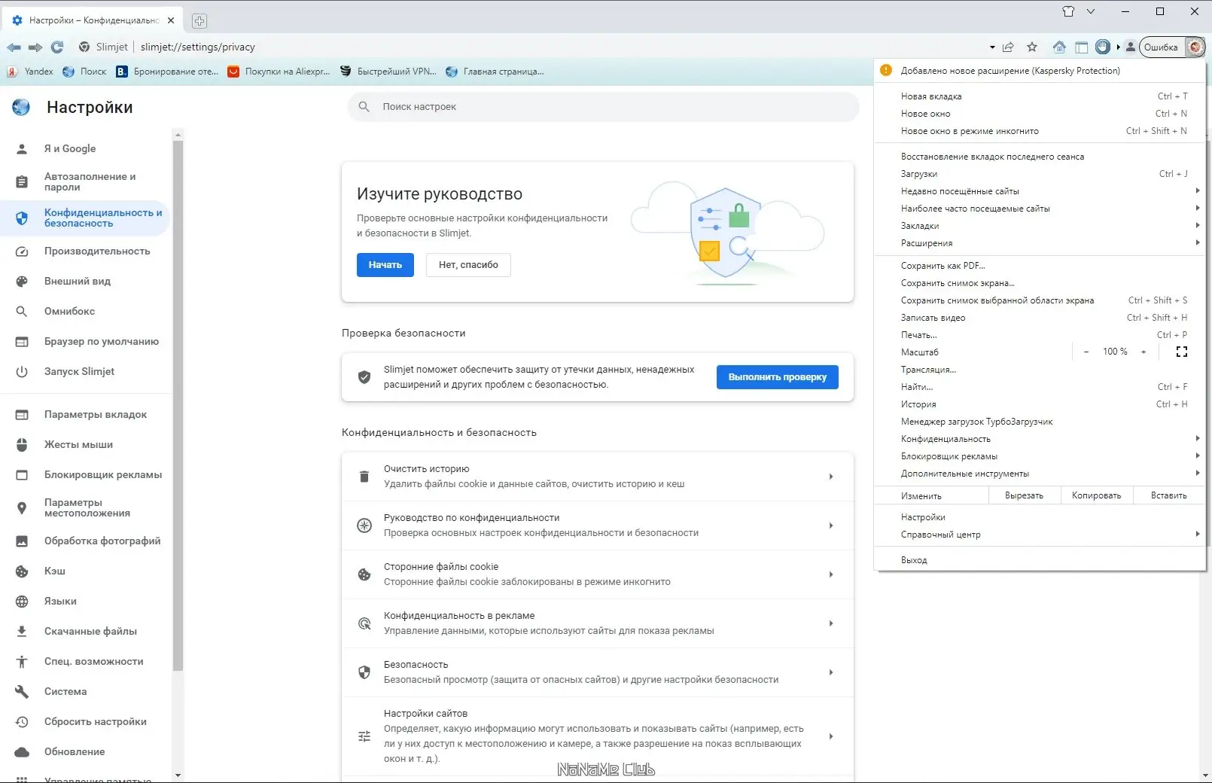Click plus to increase Масштаб zoom
This screenshot has width=1212, height=783.
(x=1144, y=352)
